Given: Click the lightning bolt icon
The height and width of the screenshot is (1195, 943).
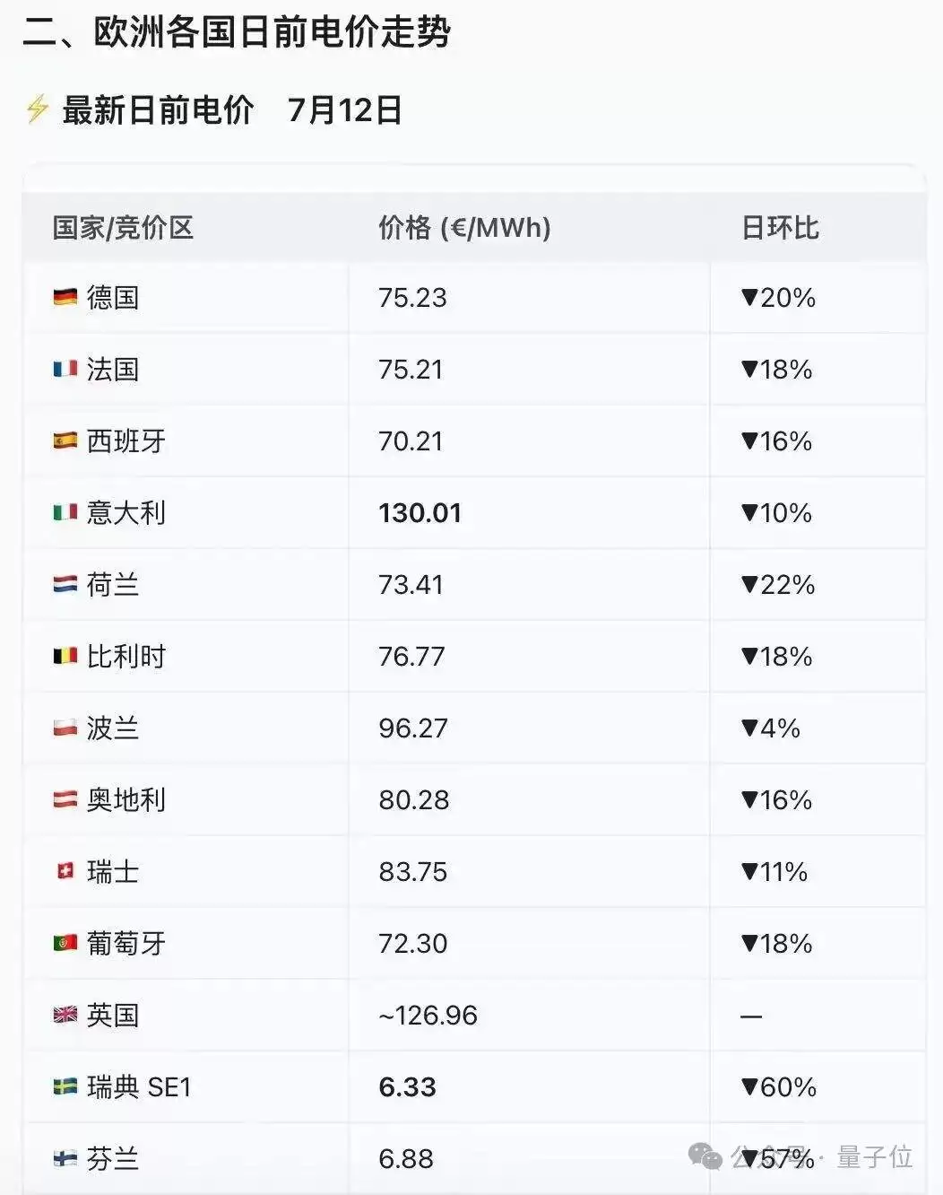Looking at the screenshot, I should pyautogui.click(x=37, y=109).
